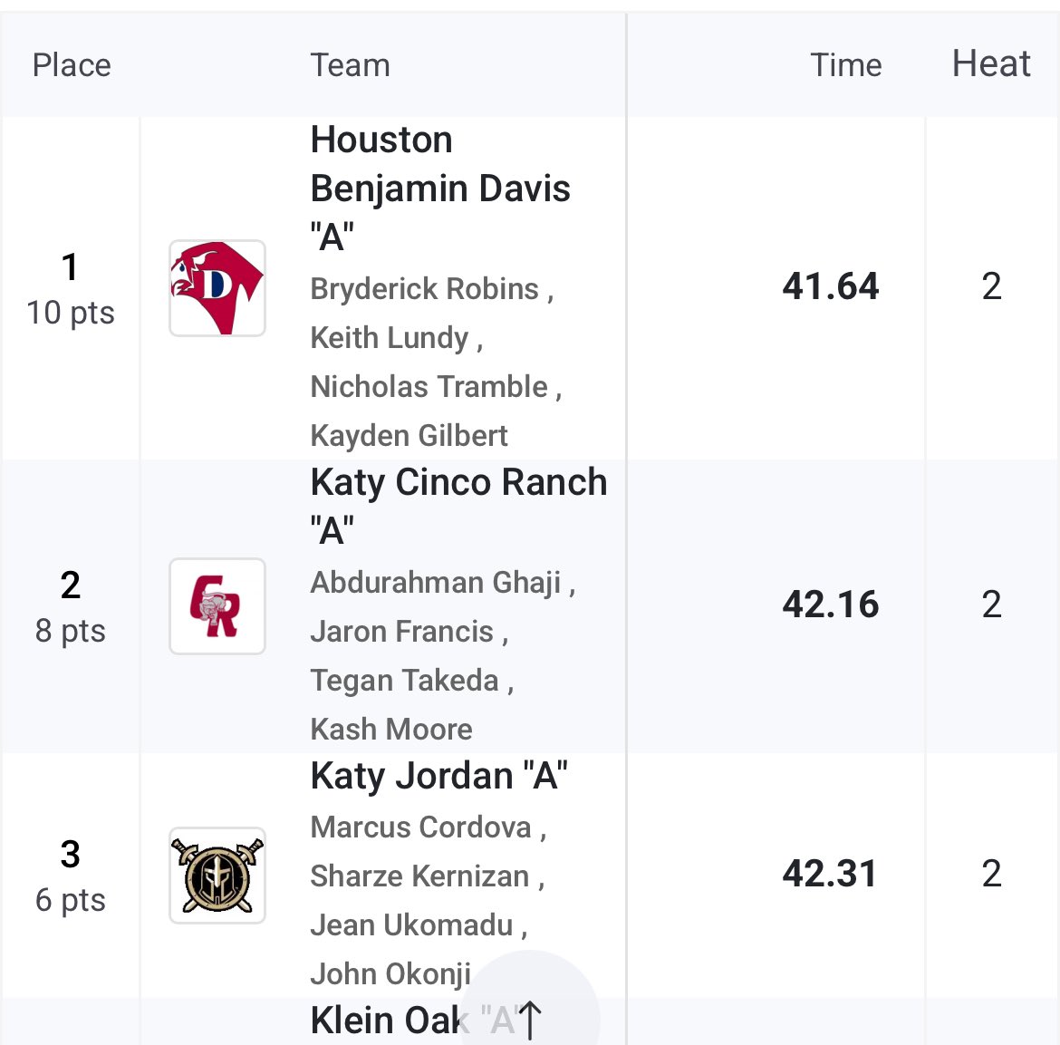
Task: Select athlete Keith Lundy
Action: click(x=390, y=338)
